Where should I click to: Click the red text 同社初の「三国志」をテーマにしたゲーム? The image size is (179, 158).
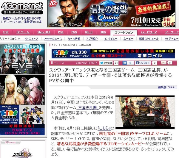click(133, 134)
